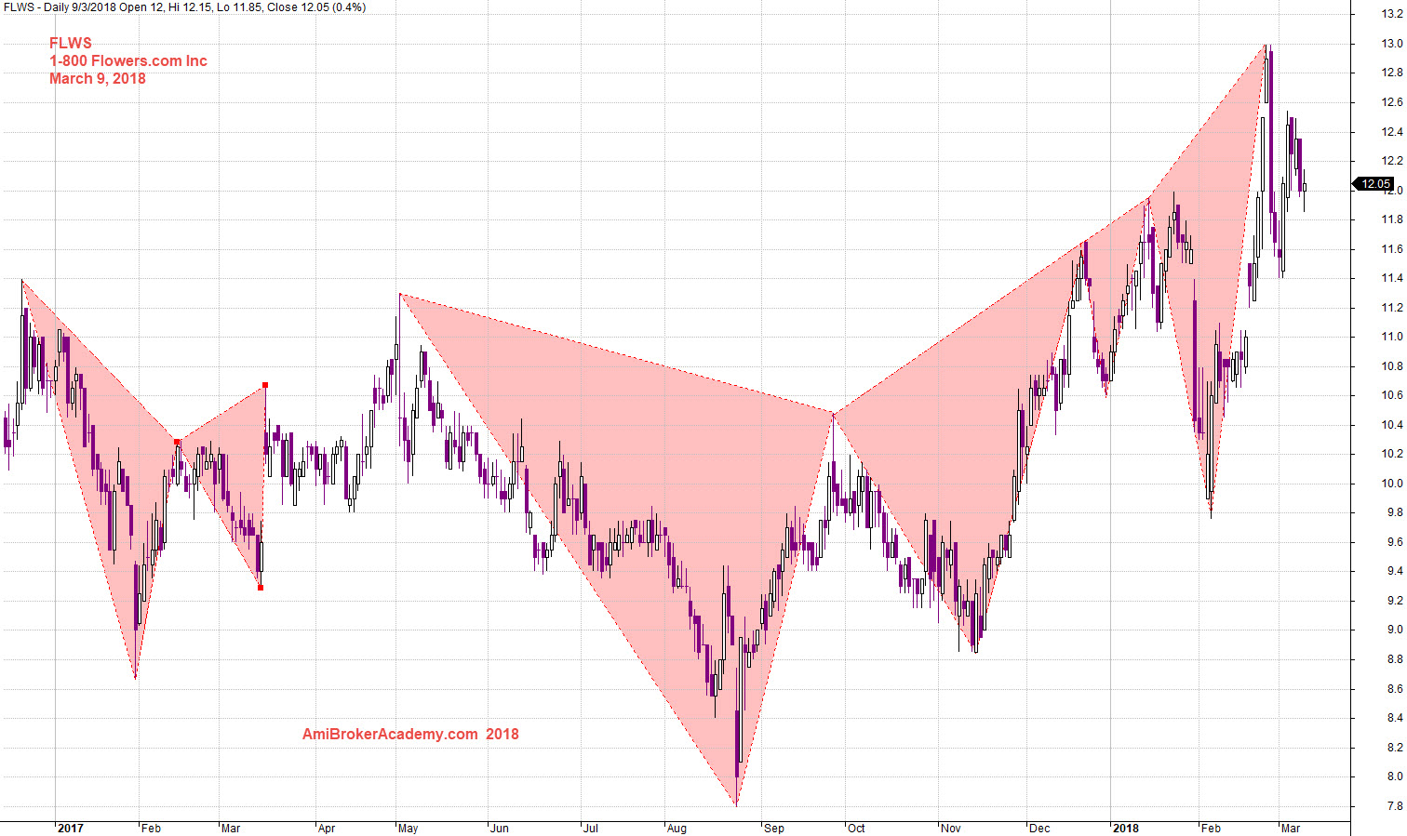Click the 10.0 price axis label
The width and height of the screenshot is (1407, 836).
(x=1392, y=484)
